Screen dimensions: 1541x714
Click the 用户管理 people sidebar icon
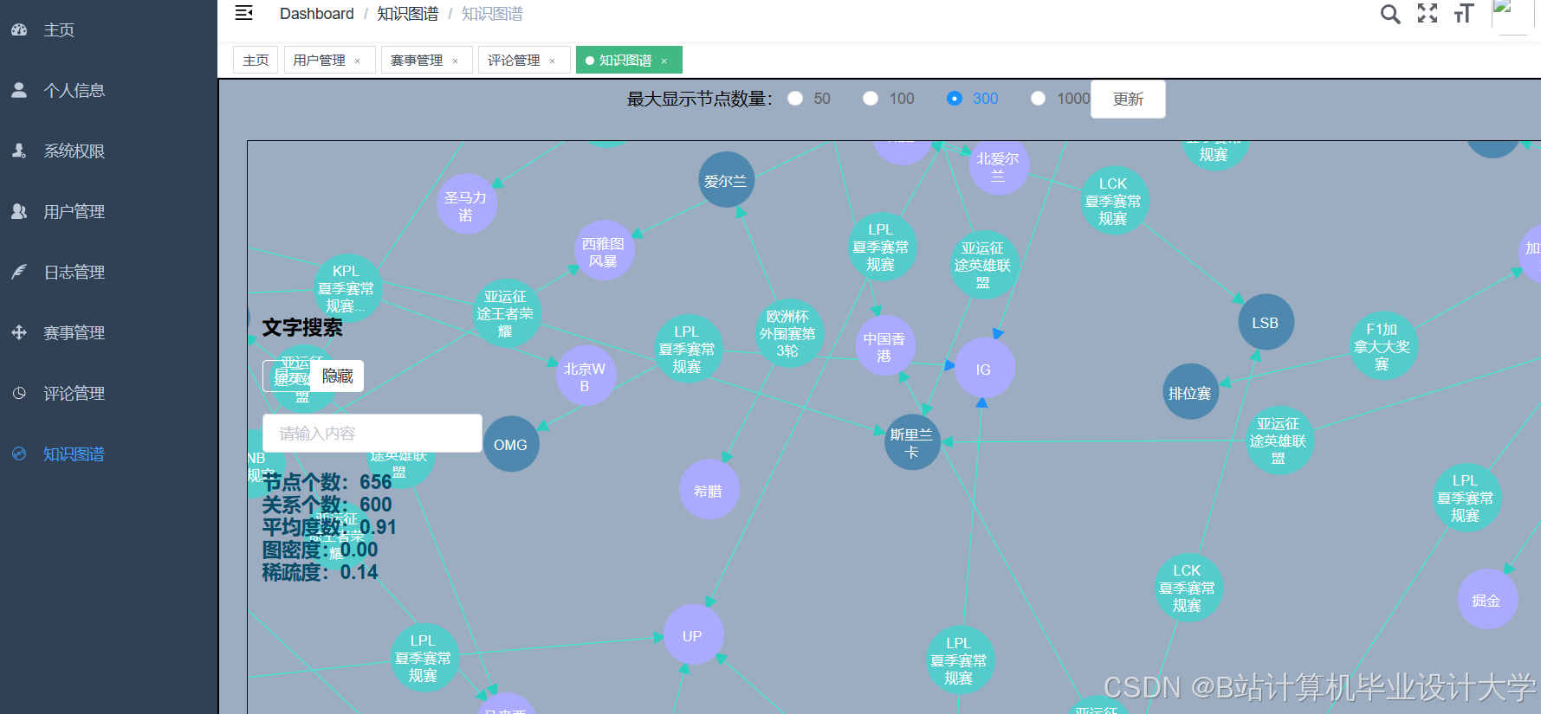click(19, 211)
